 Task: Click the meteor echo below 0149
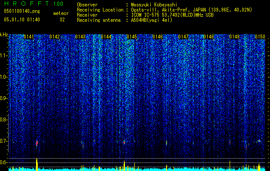[230, 142]
